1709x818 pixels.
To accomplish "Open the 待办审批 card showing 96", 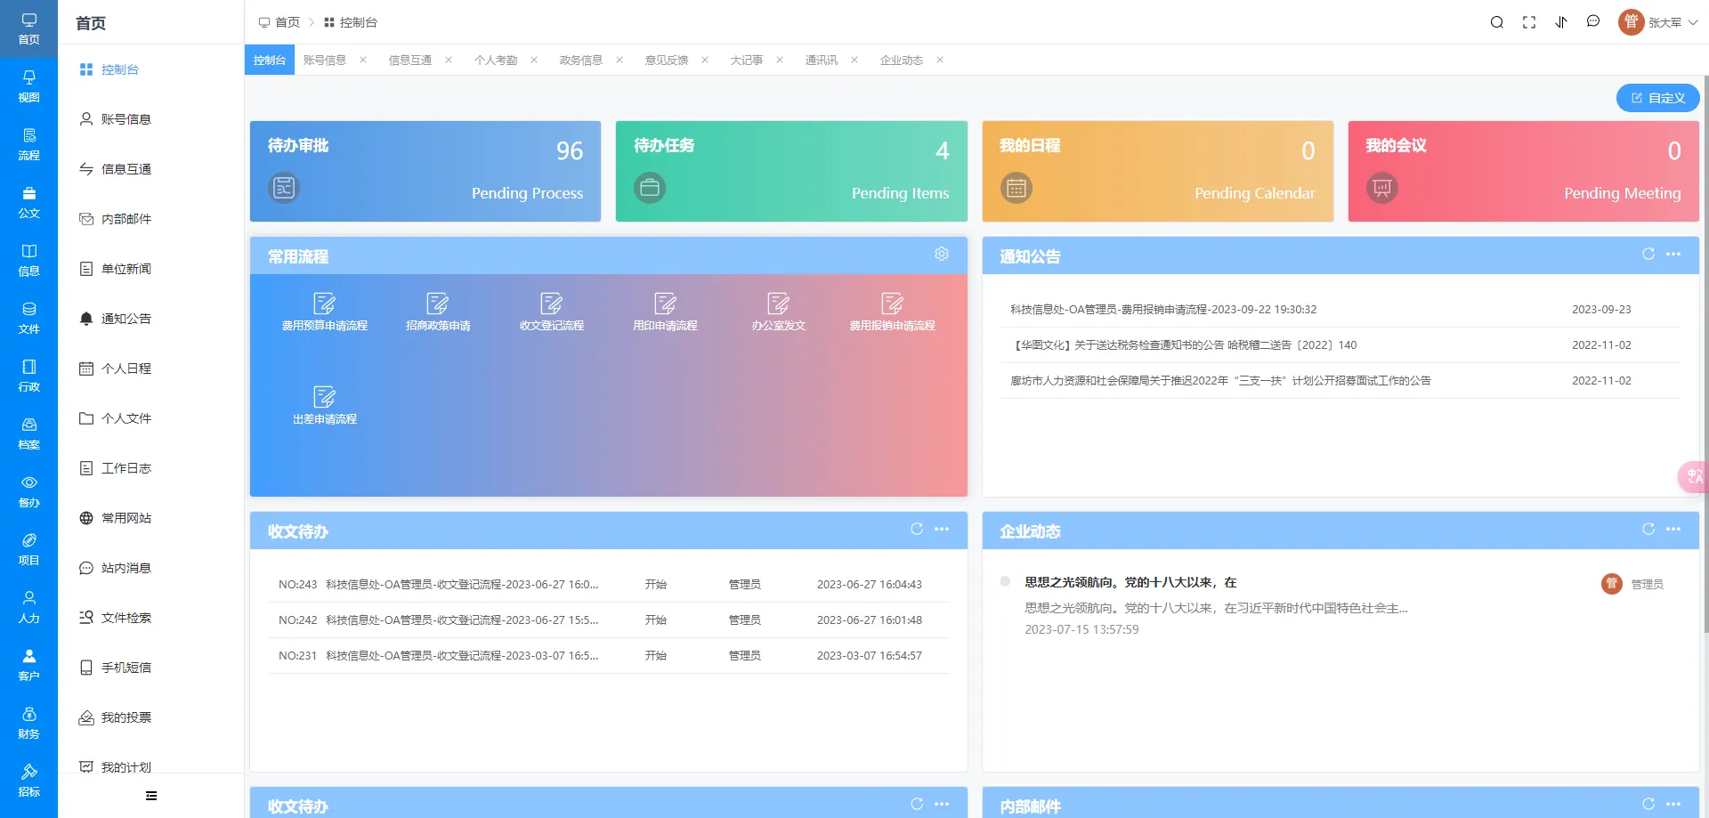I will pos(425,171).
